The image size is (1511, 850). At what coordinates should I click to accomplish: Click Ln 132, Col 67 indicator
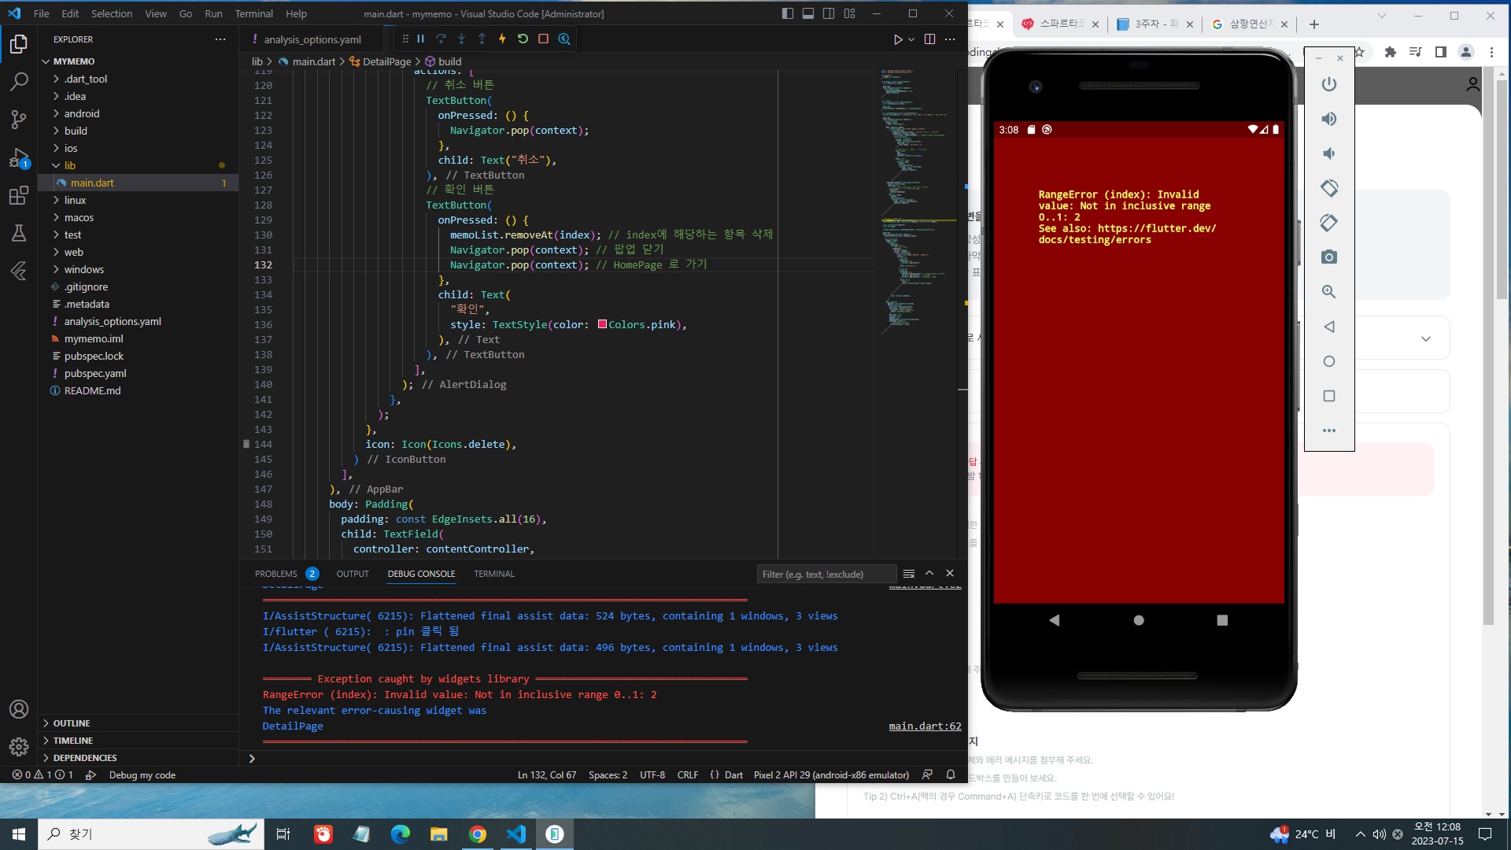pyautogui.click(x=547, y=775)
